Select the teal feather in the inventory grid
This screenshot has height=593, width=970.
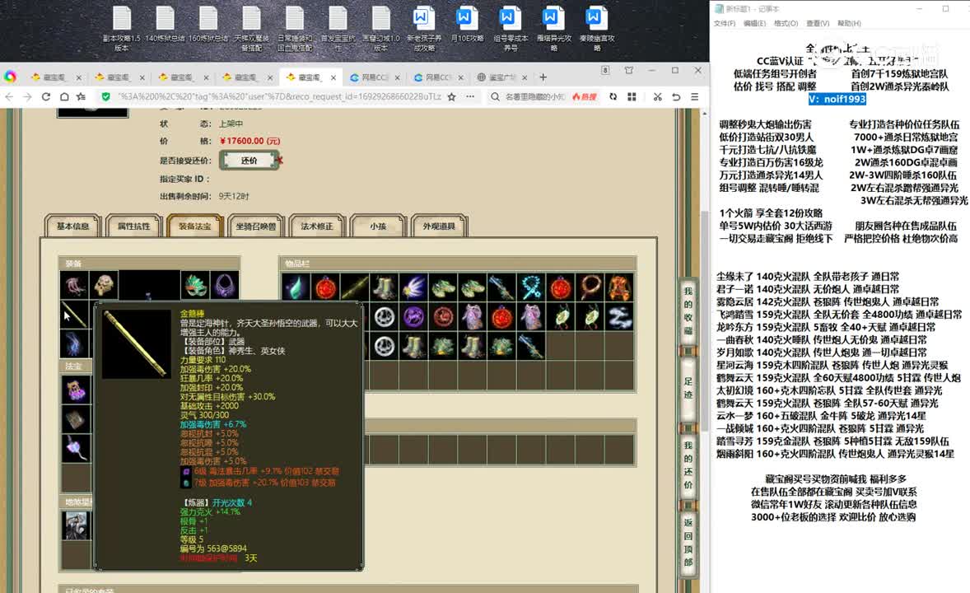pos(295,287)
